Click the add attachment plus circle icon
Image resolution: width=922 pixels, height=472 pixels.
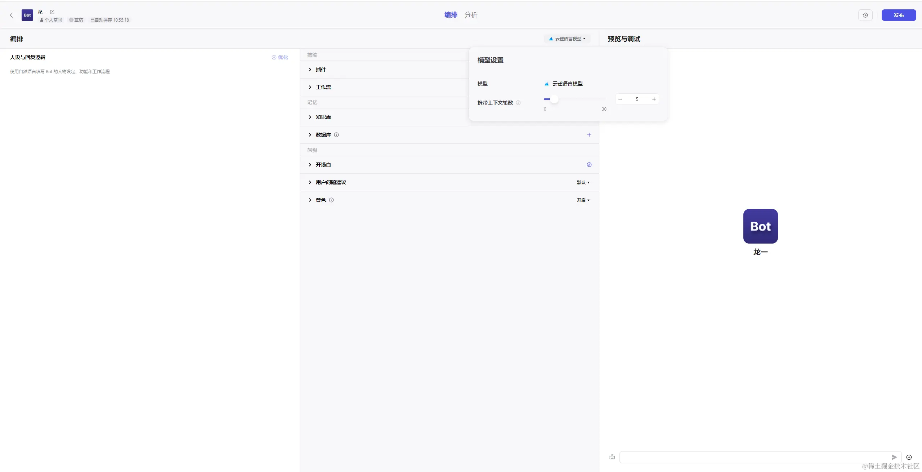pyautogui.click(x=909, y=457)
